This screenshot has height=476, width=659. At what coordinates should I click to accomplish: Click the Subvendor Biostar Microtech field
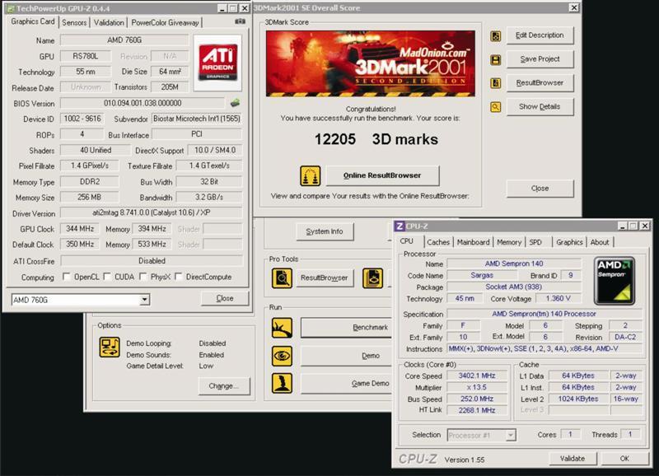pyautogui.click(x=197, y=119)
